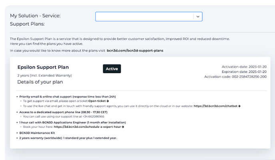Image resolution: width=275 pixels, height=160 pixels.
Task: Select the activation code 002-2584728256-200
Action: tap(249, 77)
